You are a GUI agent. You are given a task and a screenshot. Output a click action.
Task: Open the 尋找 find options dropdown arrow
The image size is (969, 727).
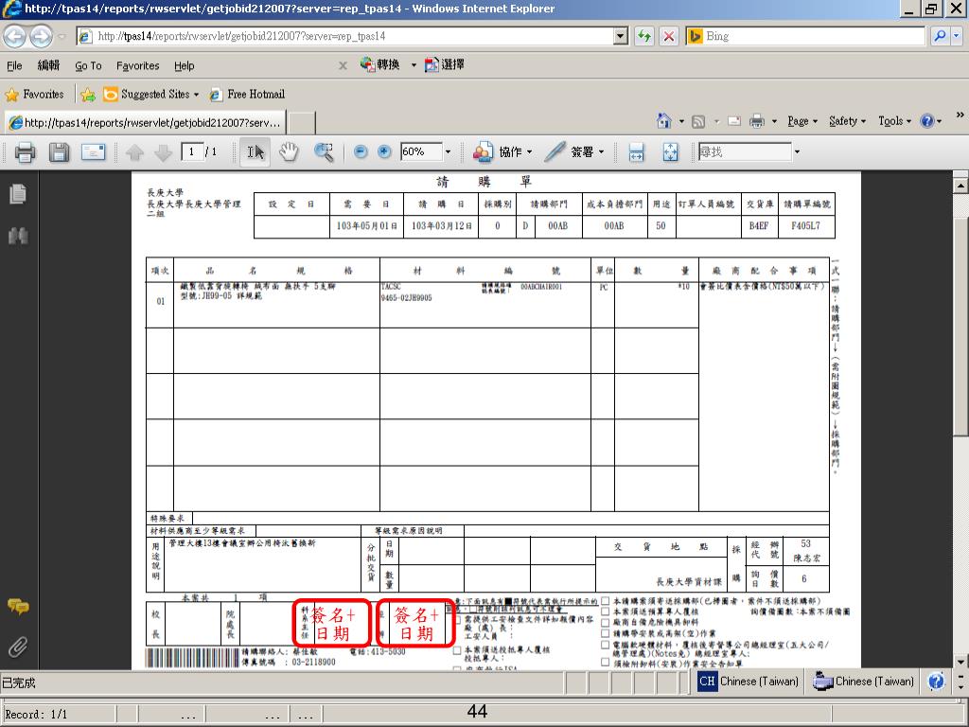797,151
